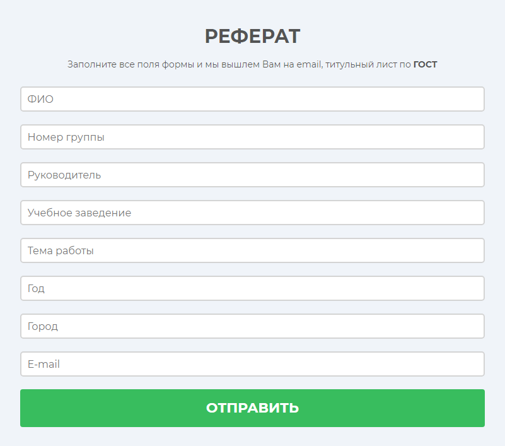
Task: Click the РЕФЕРАТ heading
Action: 252,37
